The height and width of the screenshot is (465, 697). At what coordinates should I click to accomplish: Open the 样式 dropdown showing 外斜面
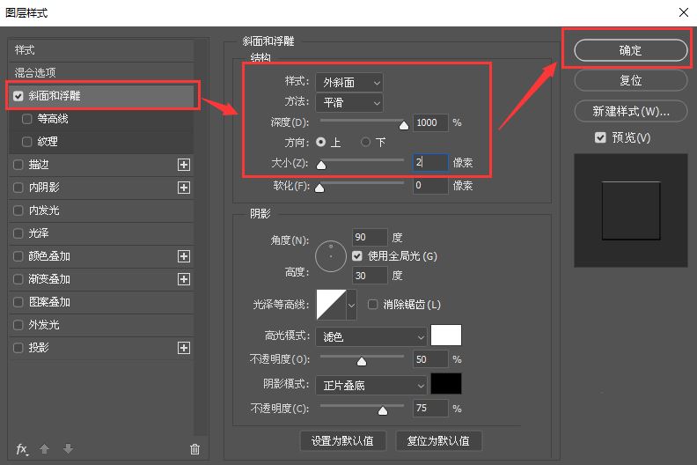pyautogui.click(x=349, y=82)
